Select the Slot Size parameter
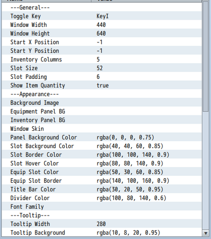The image size is (211, 239). 102,68
